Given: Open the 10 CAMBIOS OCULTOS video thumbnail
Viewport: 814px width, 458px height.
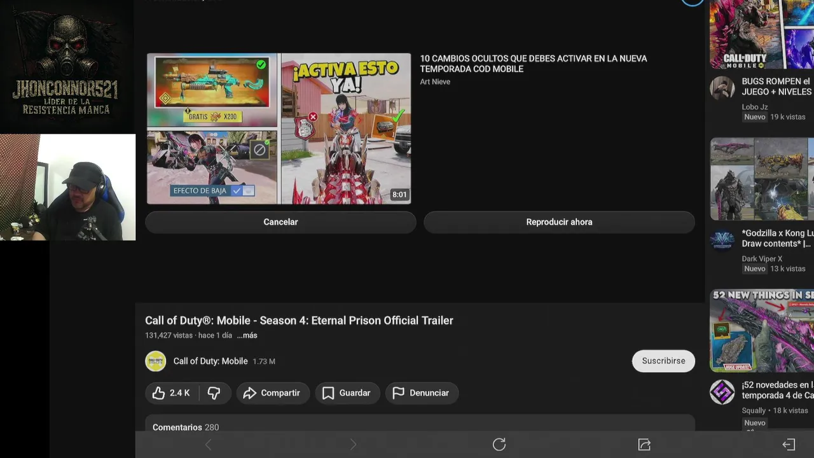Looking at the screenshot, I should [x=279, y=128].
